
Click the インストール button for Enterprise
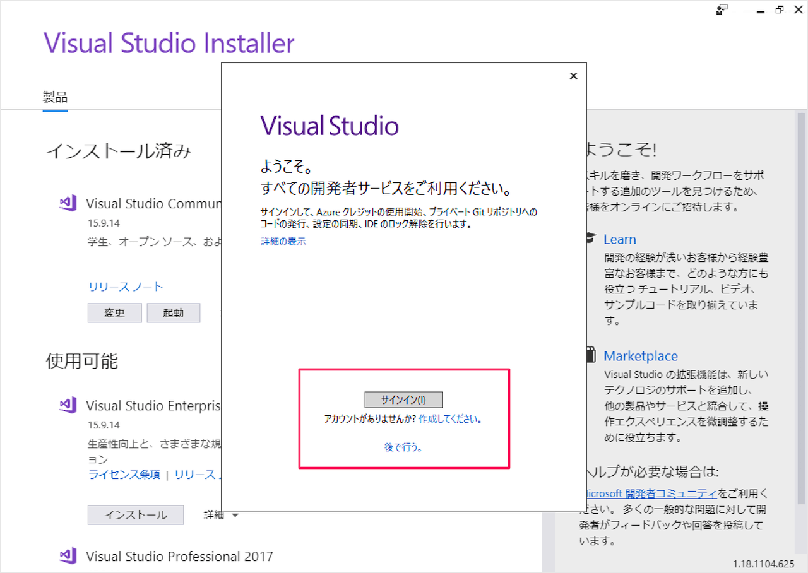pos(136,515)
